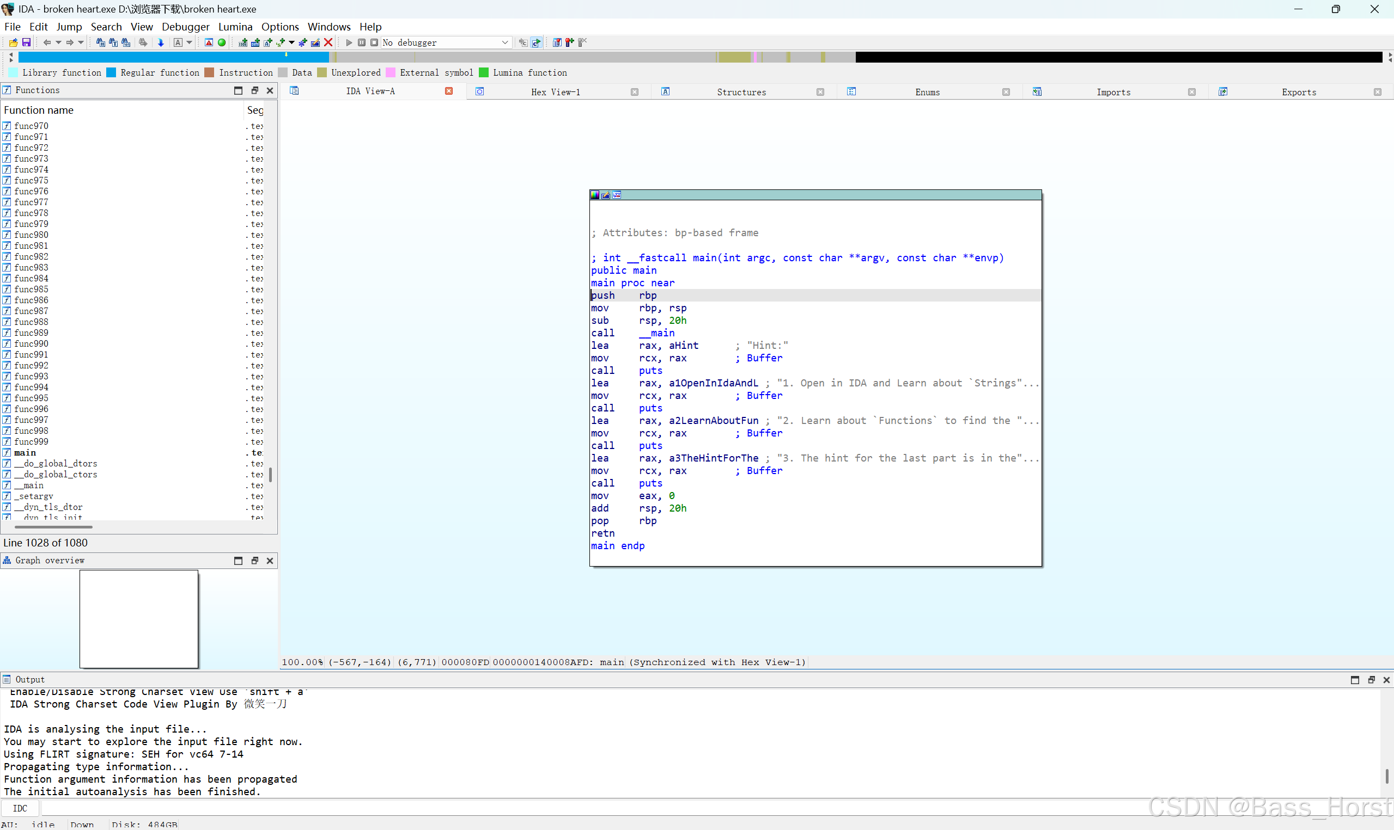The width and height of the screenshot is (1394, 830).
Task: Click the green circle toolbar icon
Action: tap(222, 42)
